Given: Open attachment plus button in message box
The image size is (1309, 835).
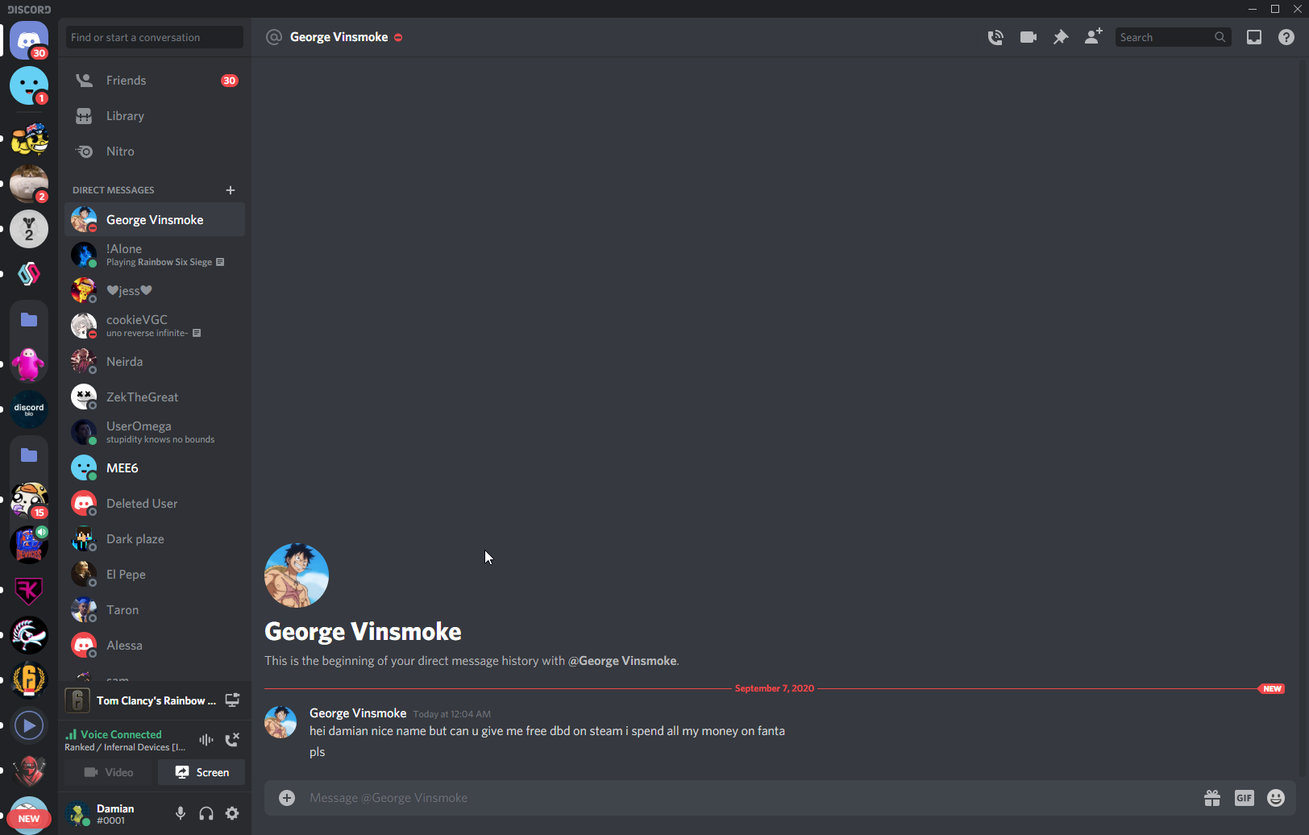Looking at the screenshot, I should pos(287,798).
